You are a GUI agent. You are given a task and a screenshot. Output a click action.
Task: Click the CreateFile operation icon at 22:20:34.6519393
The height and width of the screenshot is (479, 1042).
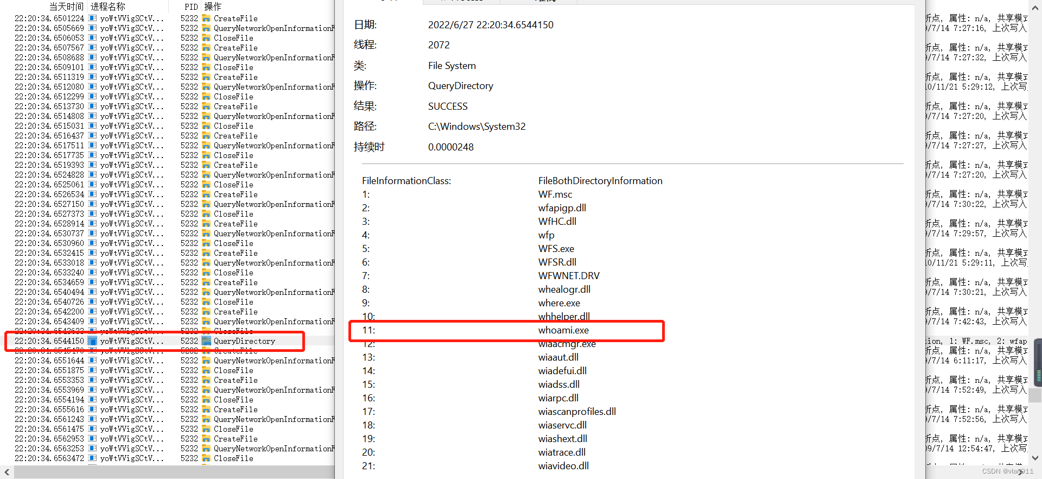(x=206, y=165)
